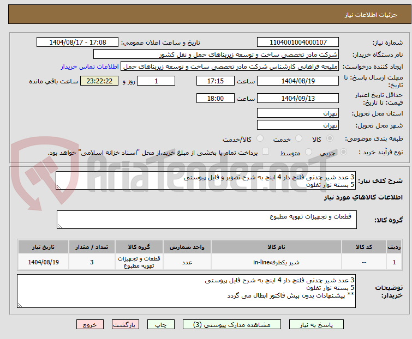Image resolution: width=412 pixels, height=339 pixels.
Task: Click the remaining days field showing 1
Action: 156,81
